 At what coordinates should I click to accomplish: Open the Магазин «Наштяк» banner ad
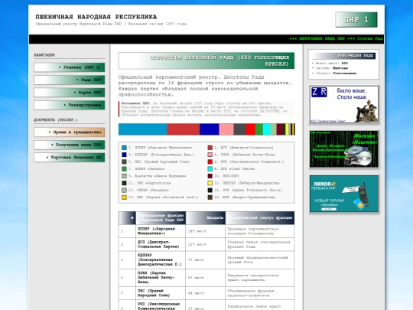tap(343, 149)
